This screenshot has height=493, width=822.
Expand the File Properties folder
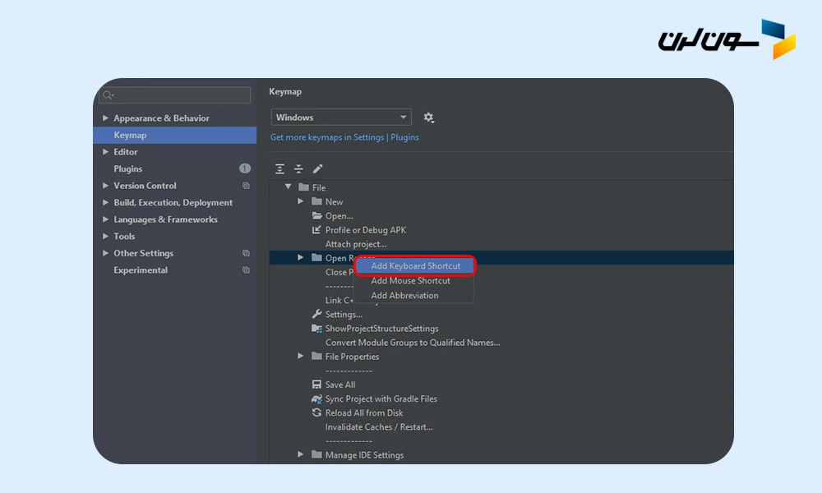click(301, 357)
